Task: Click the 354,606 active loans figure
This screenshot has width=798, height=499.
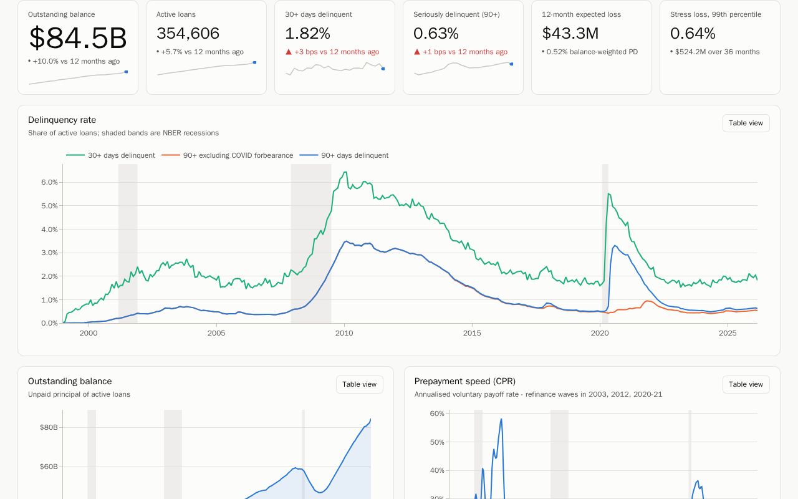Action: click(x=188, y=34)
